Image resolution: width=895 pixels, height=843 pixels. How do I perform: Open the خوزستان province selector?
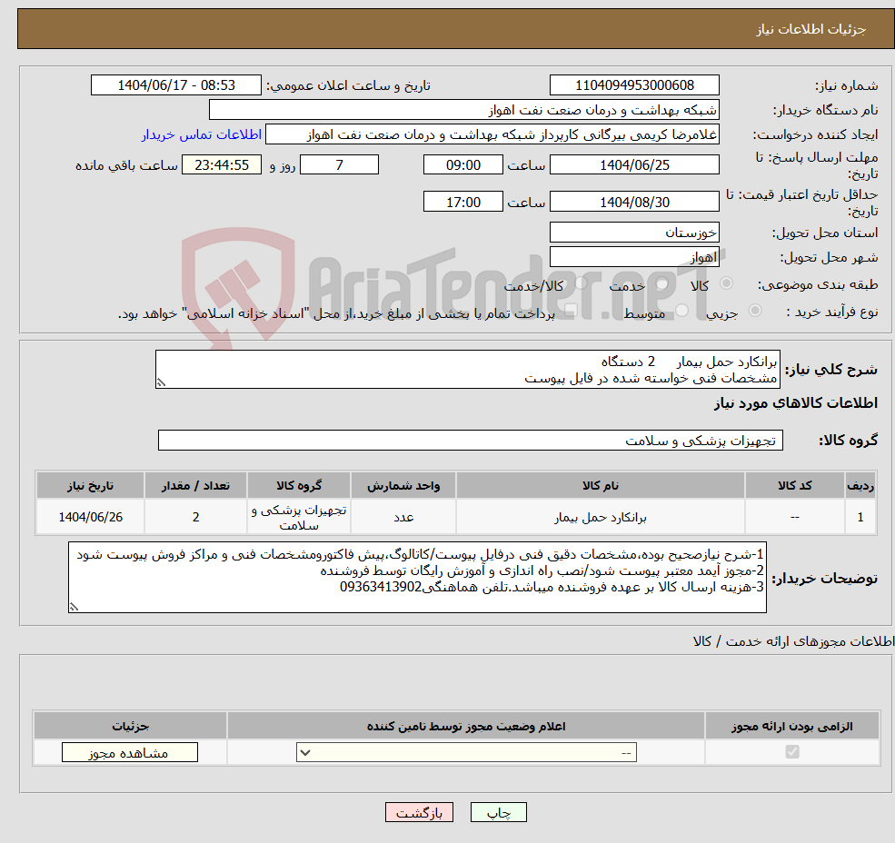634,232
